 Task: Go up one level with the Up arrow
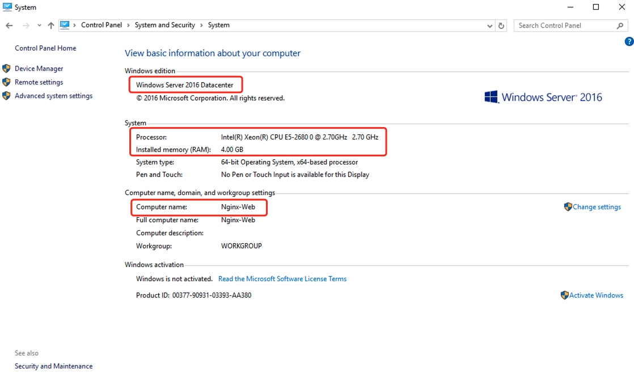click(x=51, y=26)
